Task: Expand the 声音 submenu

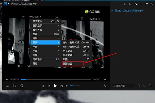Action: pyautogui.click(x=45, y=47)
